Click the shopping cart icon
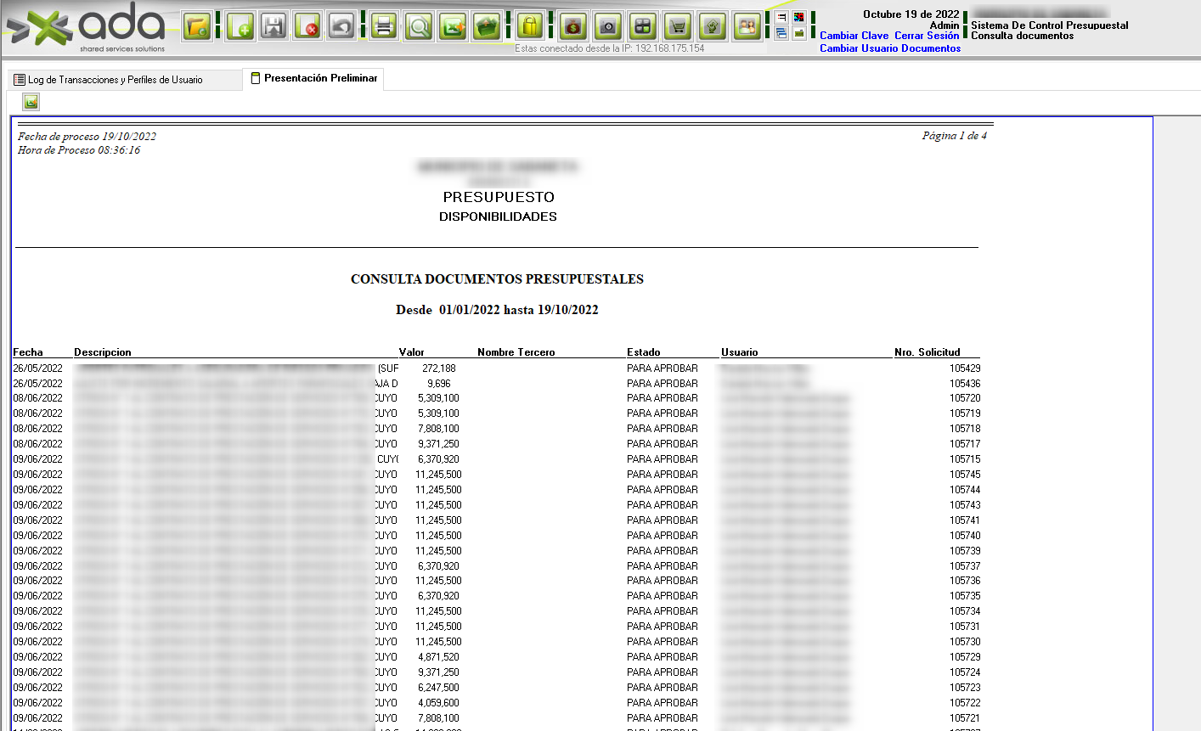This screenshot has width=1201, height=731. 677,27
